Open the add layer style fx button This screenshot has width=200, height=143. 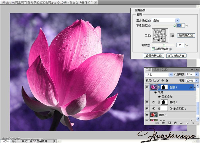[x=163, y=123]
